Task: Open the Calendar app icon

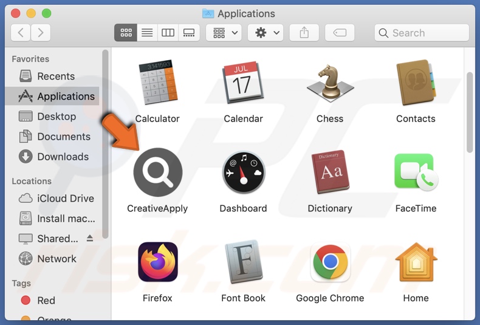Action: coord(243,83)
